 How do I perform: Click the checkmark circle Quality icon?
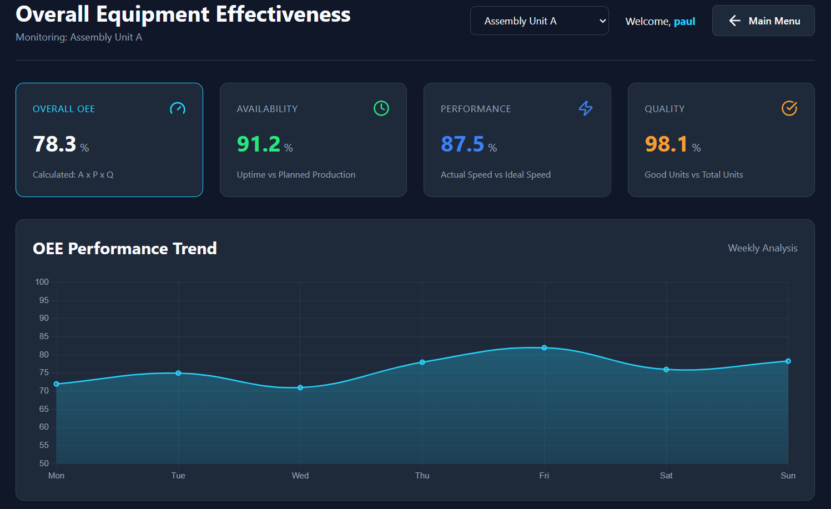pos(789,108)
